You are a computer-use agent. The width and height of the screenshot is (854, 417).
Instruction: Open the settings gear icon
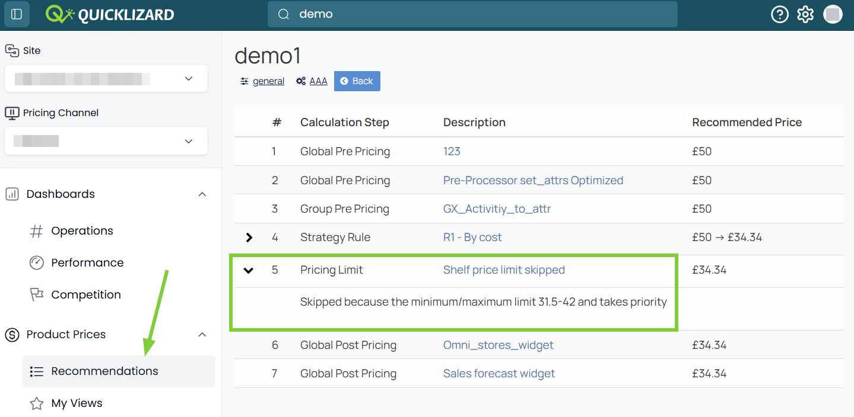[805, 14]
